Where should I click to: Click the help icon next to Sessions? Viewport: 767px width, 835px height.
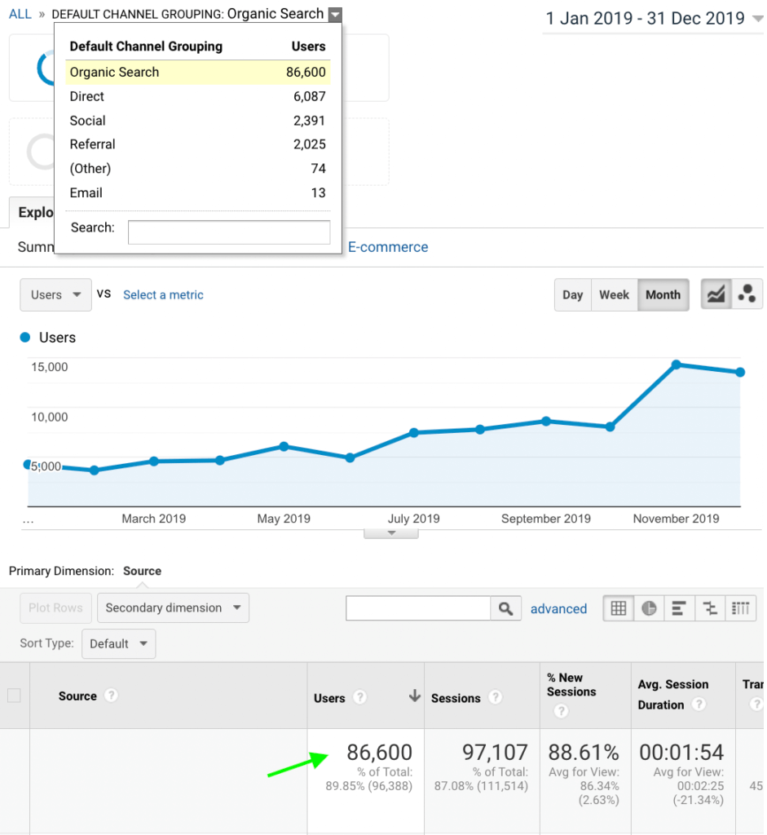click(495, 698)
